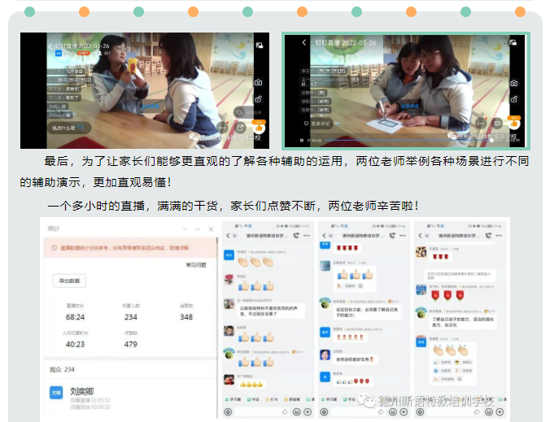Click the back arrow in the first chat screen

pos(229,236)
